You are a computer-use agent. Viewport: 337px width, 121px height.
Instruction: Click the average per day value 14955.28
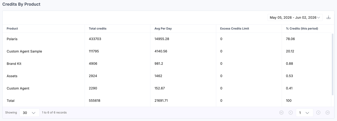162,39
